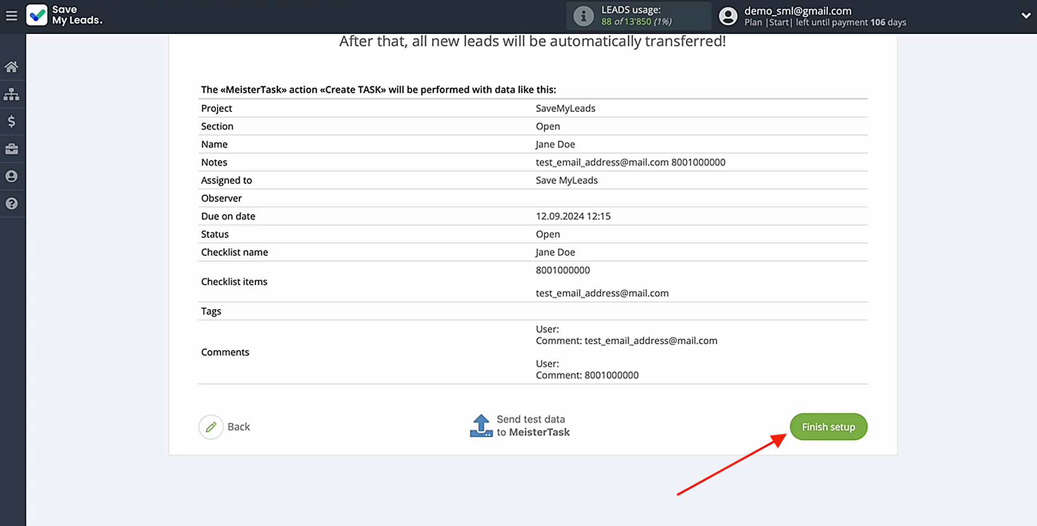Viewport: 1037px width, 526px height.
Task: Go to Home via sidebar house icon
Action: coord(11,67)
